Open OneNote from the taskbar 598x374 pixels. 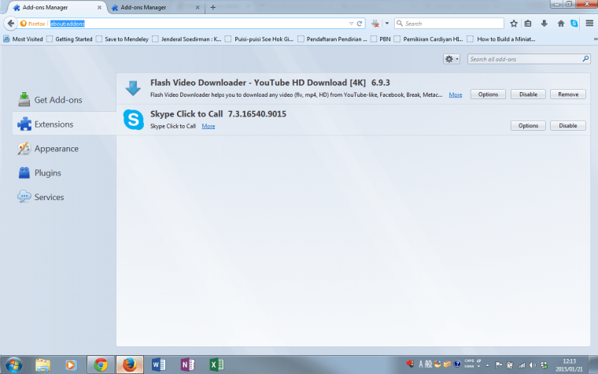coord(187,365)
